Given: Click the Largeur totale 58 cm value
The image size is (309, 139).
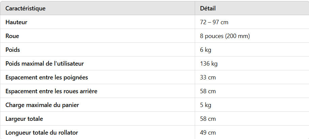Looking at the screenshot, I should (x=208, y=119).
